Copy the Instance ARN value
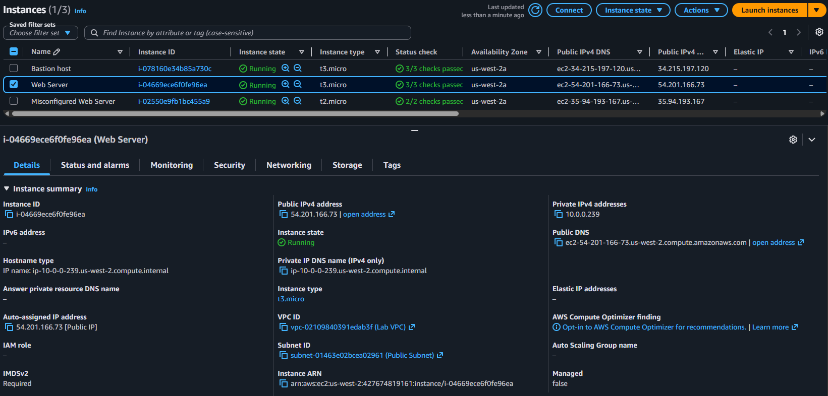The image size is (828, 396). click(x=284, y=383)
